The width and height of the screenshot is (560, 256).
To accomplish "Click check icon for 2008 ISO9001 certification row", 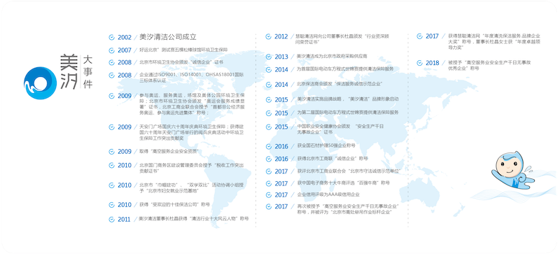I will 111,75.
